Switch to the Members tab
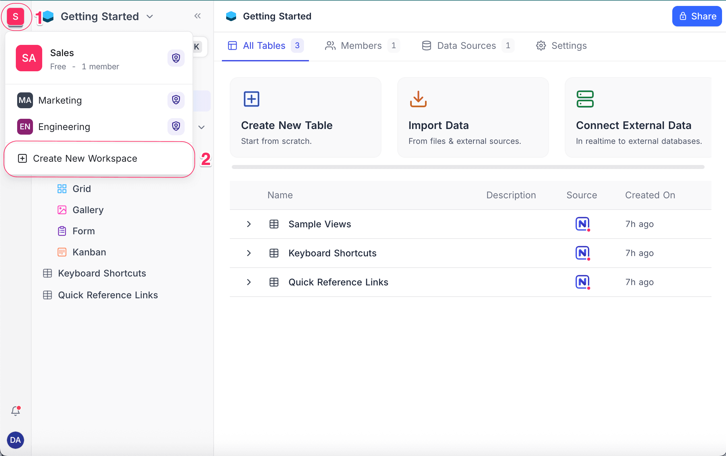Screen dimensions: 726x456 point(361,46)
